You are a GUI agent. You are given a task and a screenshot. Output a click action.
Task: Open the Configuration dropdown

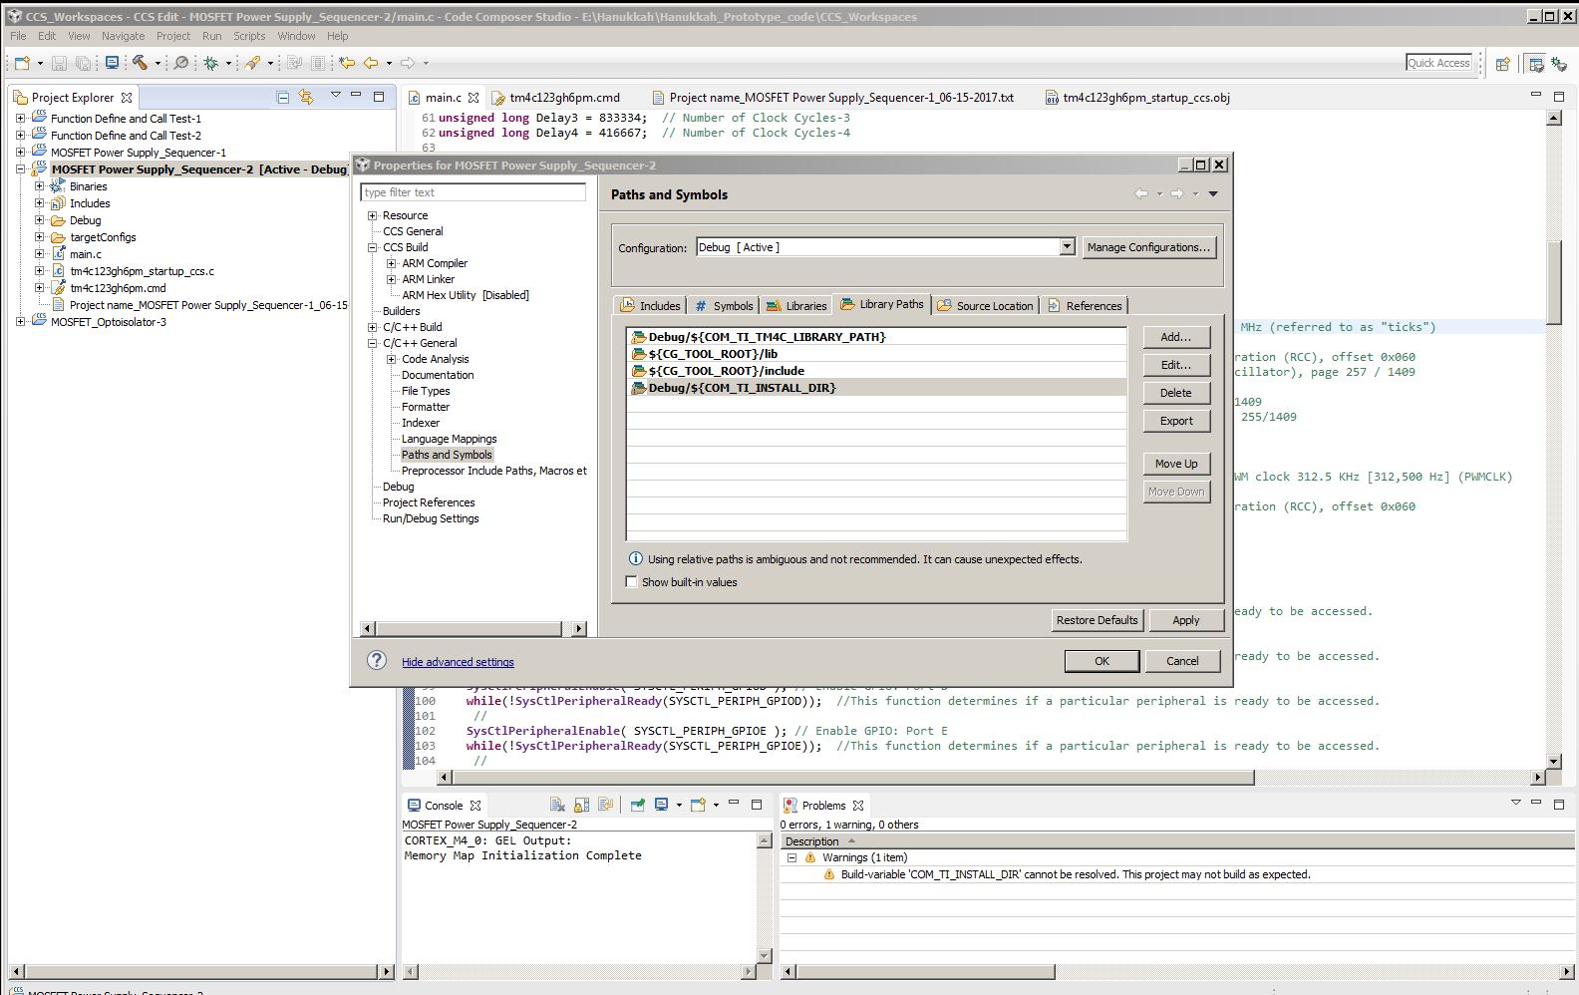(x=1067, y=247)
